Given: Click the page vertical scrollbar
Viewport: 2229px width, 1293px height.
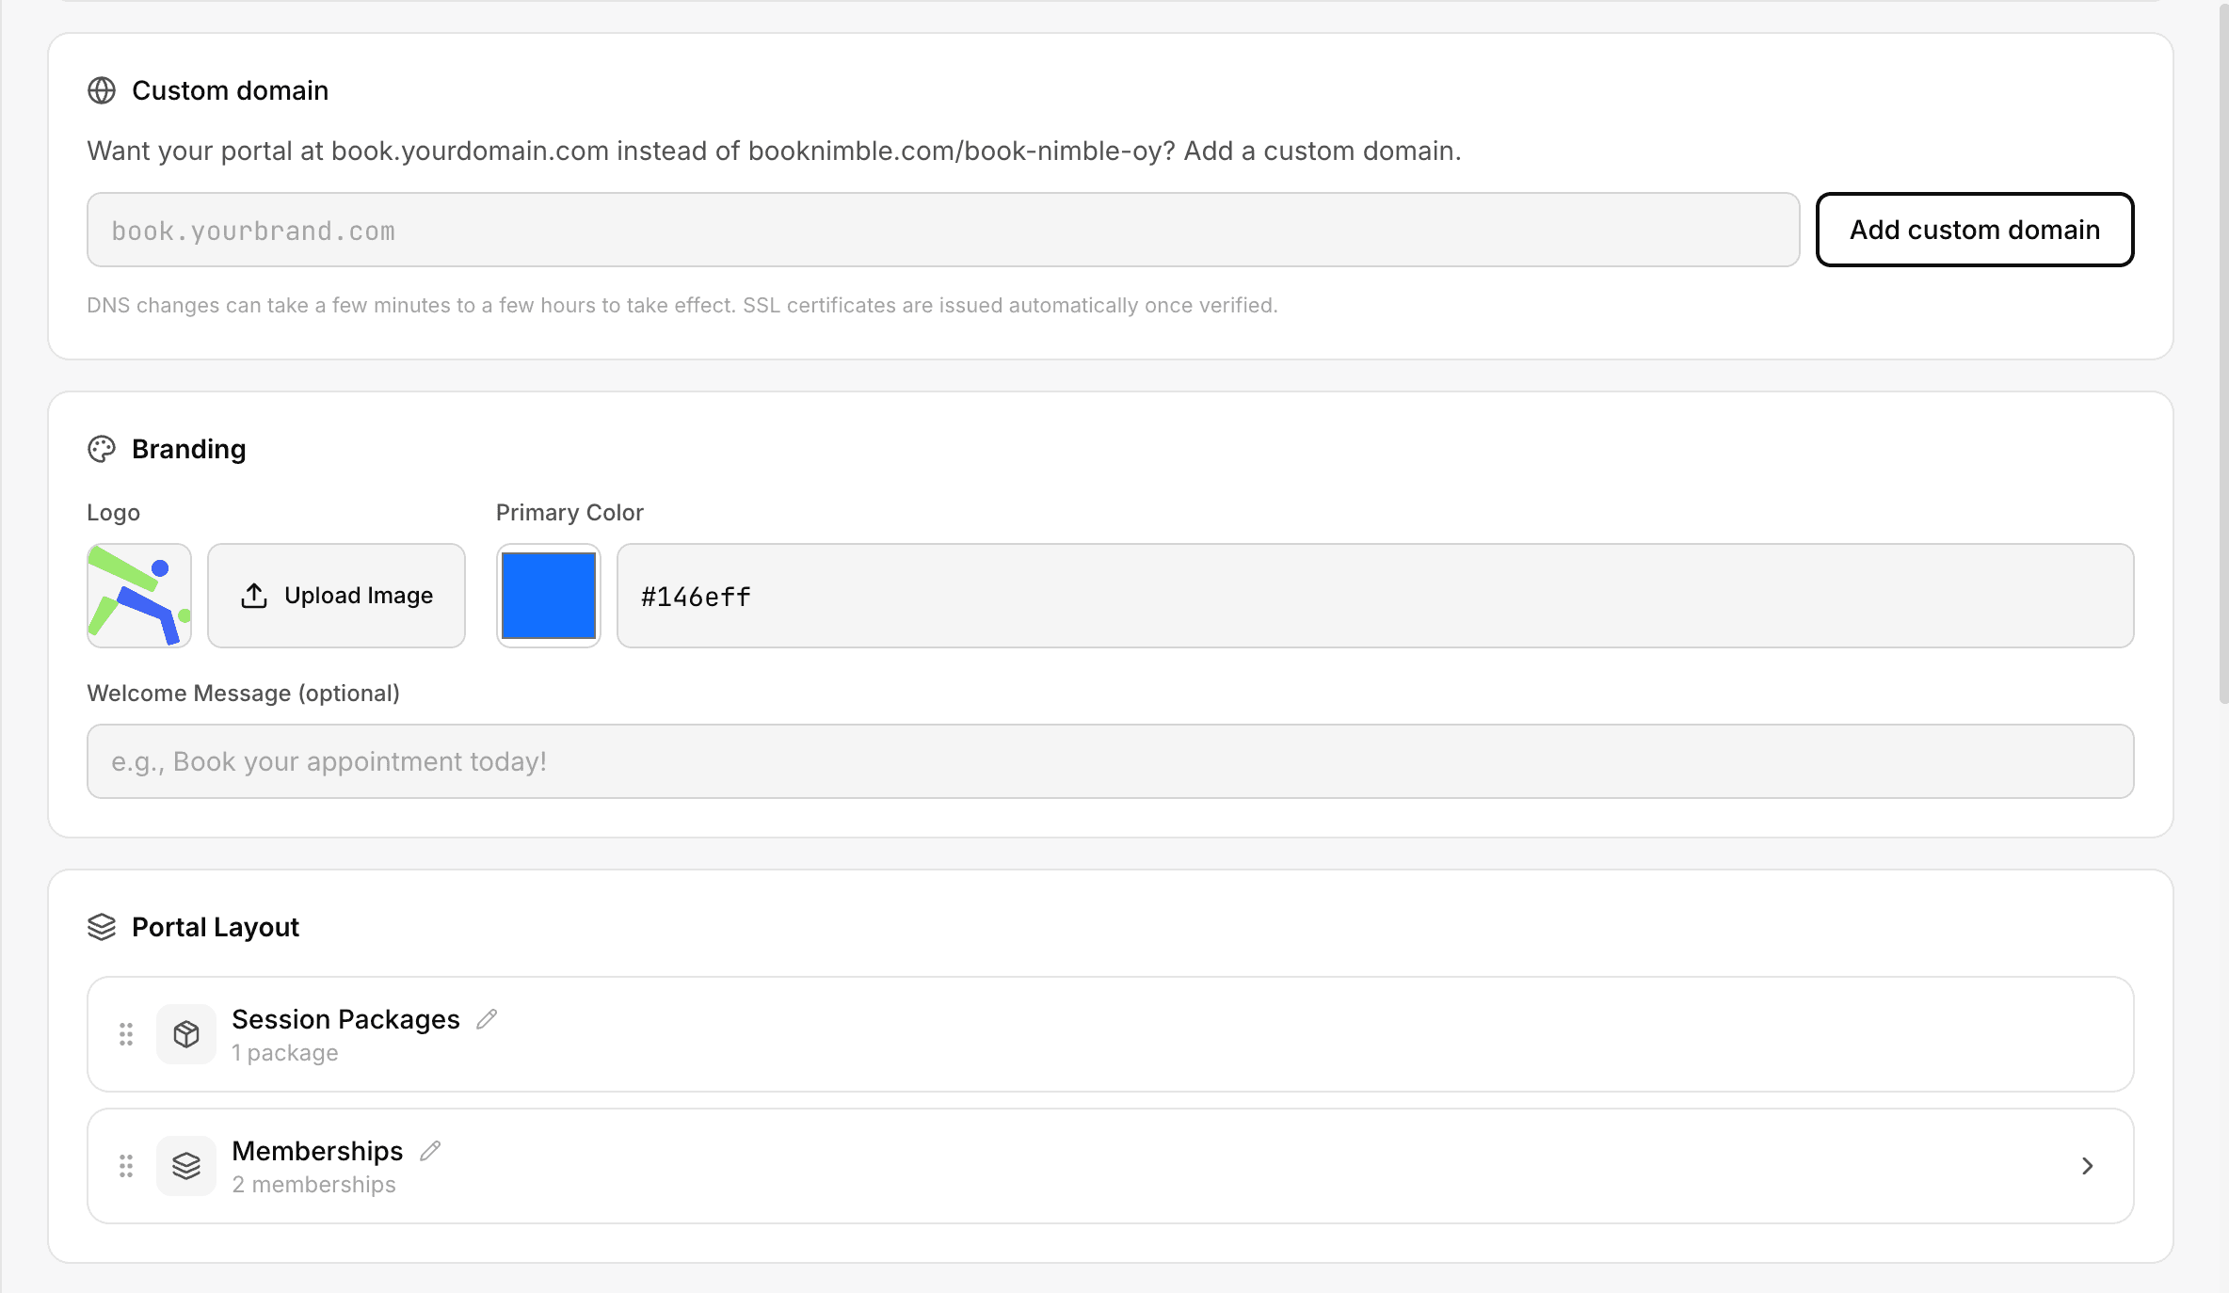Looking at the screenshot, I should (2223, 352).
